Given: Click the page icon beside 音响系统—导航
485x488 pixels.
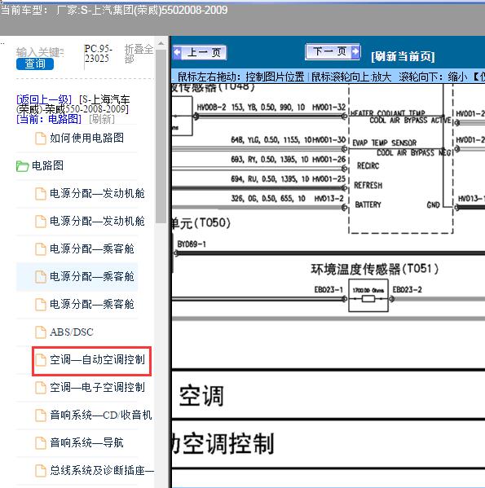Looking at the screenshot, I should coord(41,443).
